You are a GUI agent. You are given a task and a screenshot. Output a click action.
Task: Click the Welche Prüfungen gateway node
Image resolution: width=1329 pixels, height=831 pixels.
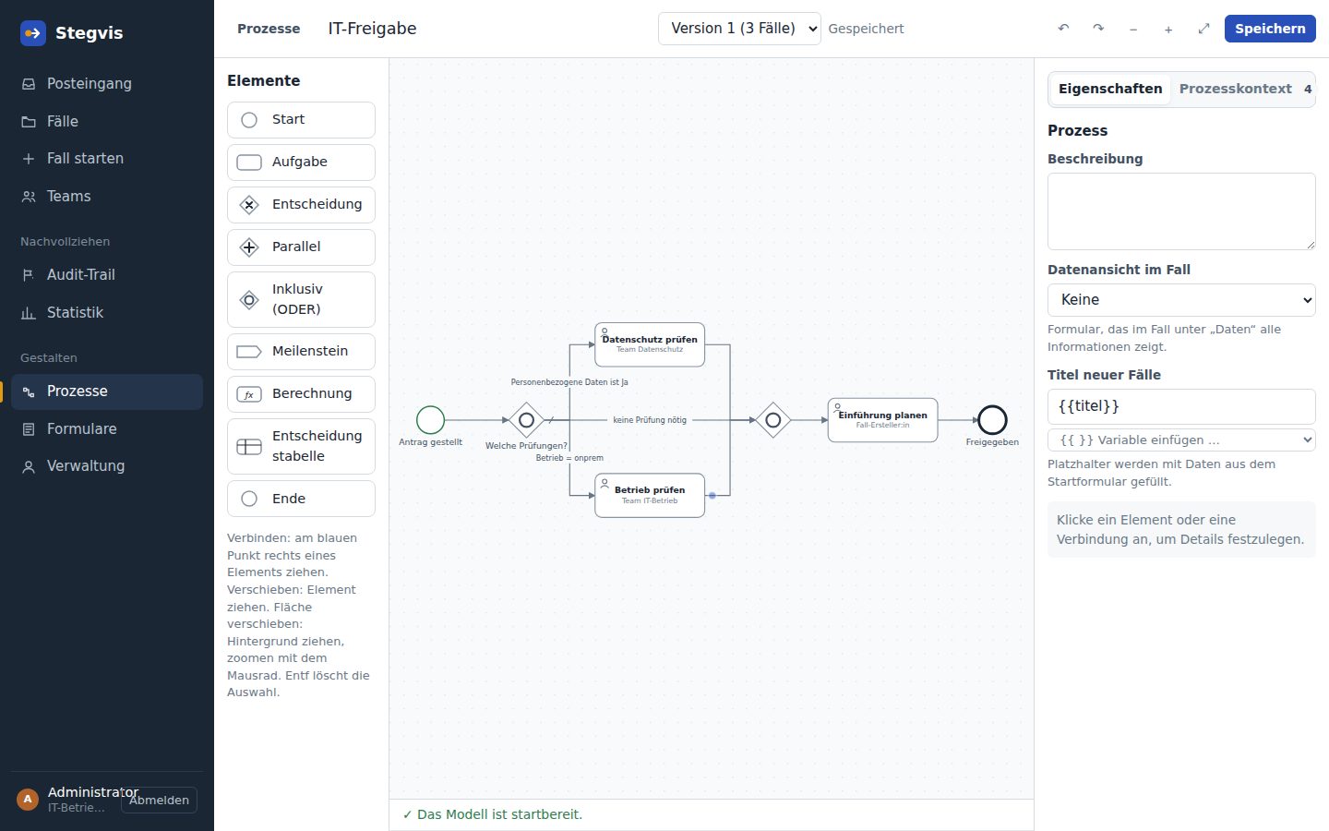point(526,420)
